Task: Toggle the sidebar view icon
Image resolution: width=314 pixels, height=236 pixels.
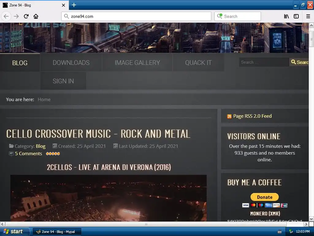Action: pyautogui.click(x=296, y=16)
